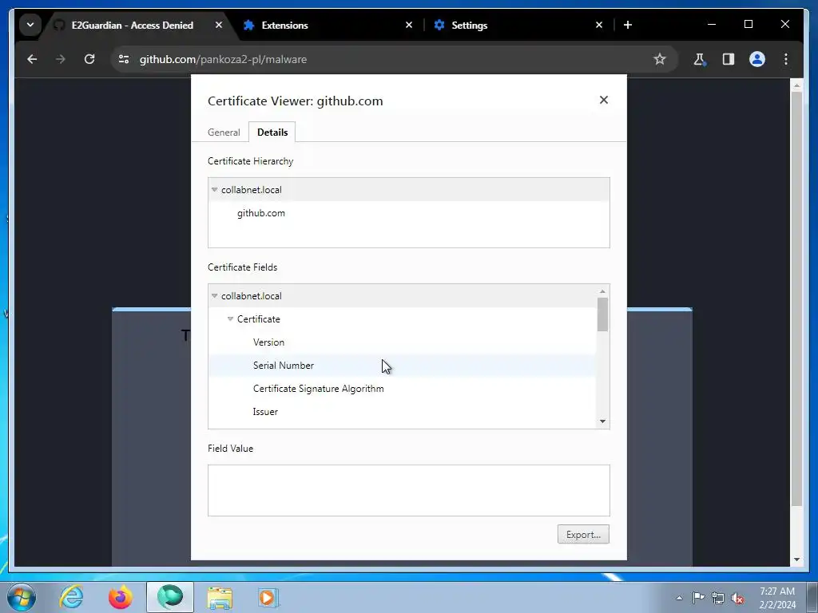
Task: Open Action Center flag icon
Action: tap(698, 598)
